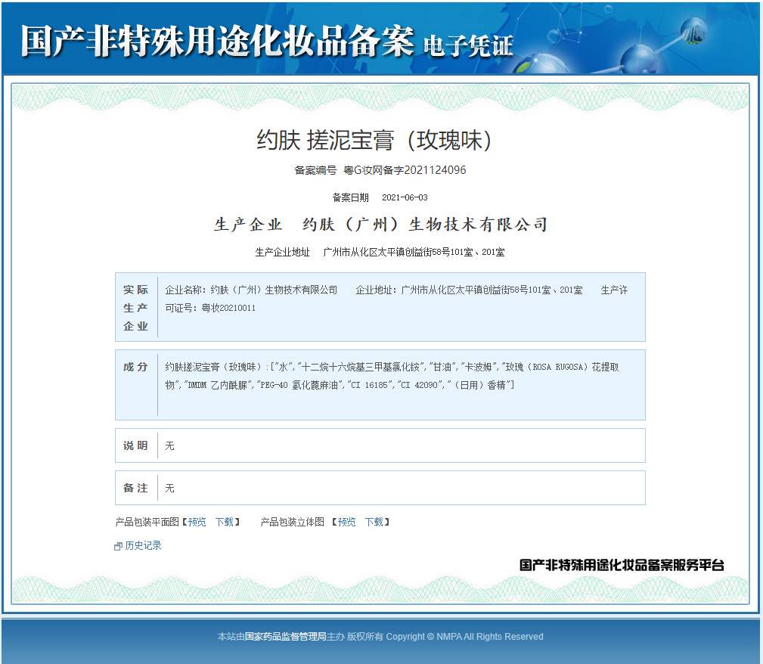The width and height of the screenshot is (763, 664).
Task: Click the 备案日期 label
Action: tap(350, 197)
